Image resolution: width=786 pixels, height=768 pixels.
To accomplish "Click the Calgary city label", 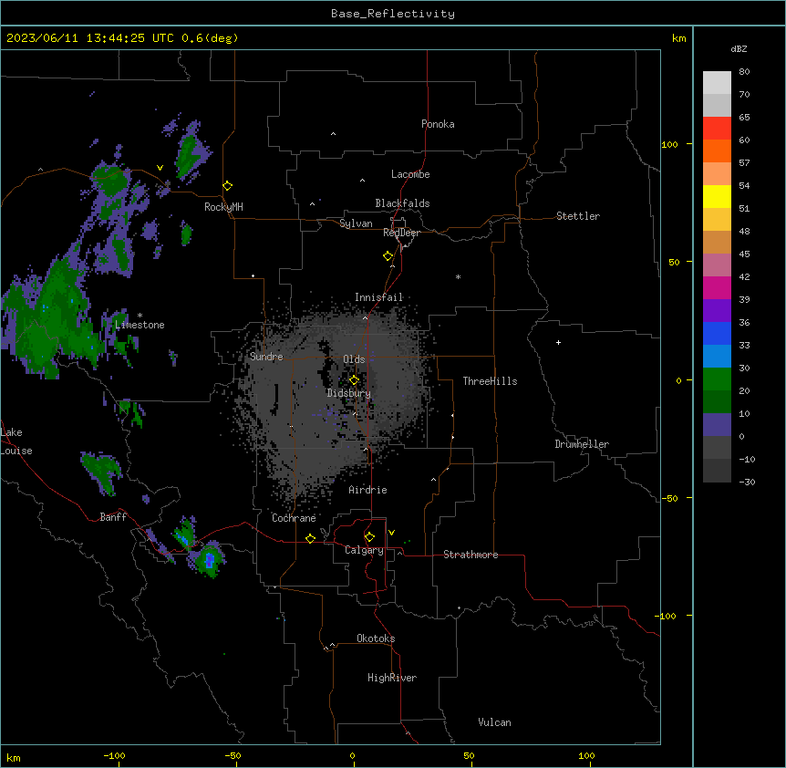I will pyautogui.click(x=364, y=550).
